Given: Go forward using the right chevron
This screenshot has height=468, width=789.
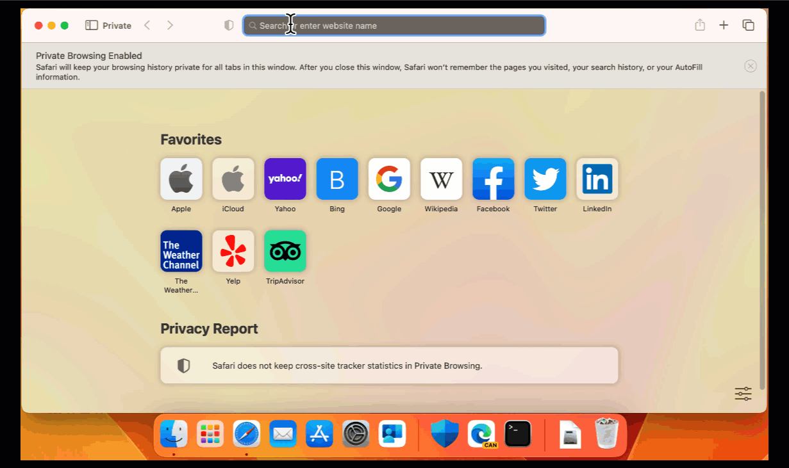Looking at the screenshot, I should pyautogui.click(x=170, y=25).
